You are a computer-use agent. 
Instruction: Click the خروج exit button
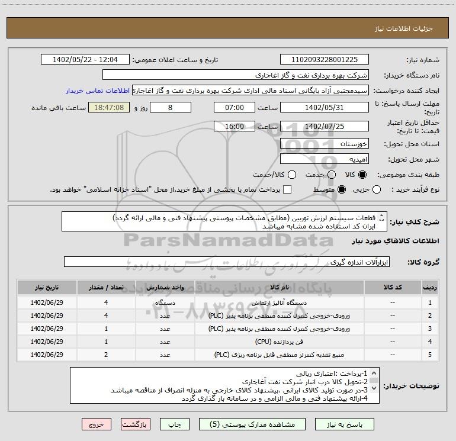pos(97,424)
